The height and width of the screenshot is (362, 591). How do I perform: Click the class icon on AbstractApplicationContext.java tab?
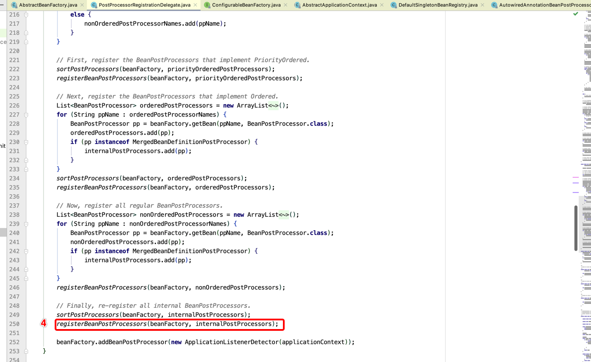coord(297,5)
